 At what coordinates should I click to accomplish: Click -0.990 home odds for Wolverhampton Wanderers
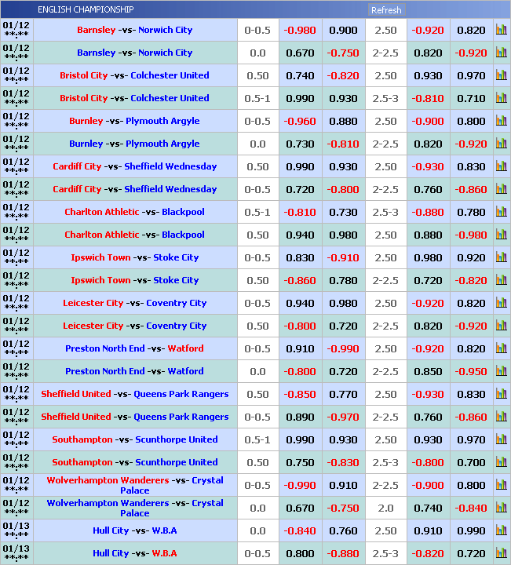coord(300,485)
